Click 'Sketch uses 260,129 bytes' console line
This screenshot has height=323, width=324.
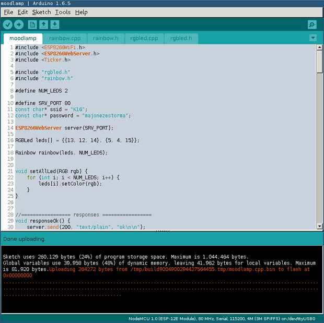pos(125,257)
